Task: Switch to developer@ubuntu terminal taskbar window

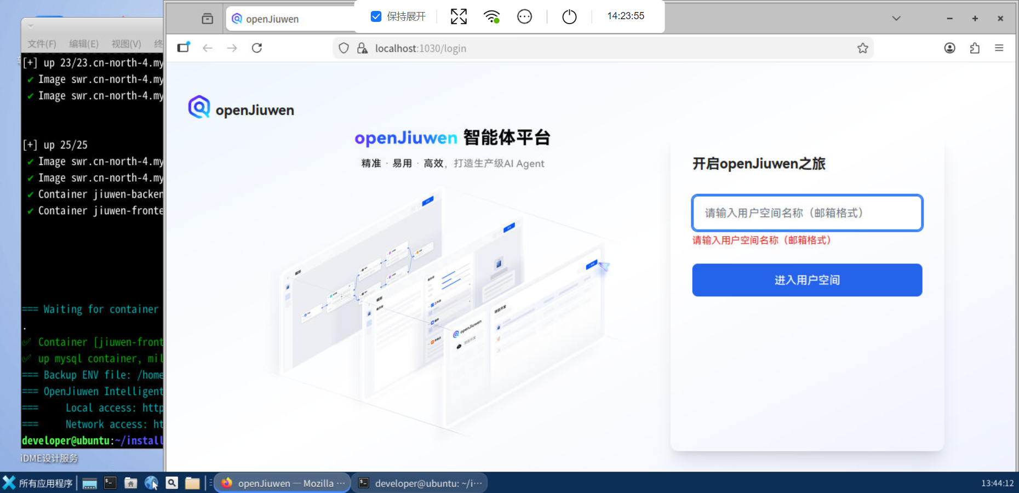Action: [x=419, y=483]
